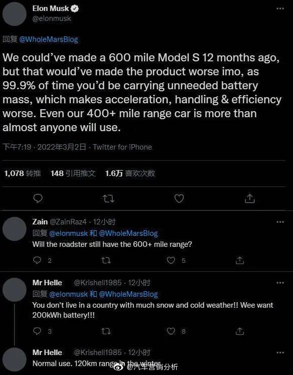Open the @WholeMarsBlog mention in main tweet
The image size is (293, 375).
48,39
